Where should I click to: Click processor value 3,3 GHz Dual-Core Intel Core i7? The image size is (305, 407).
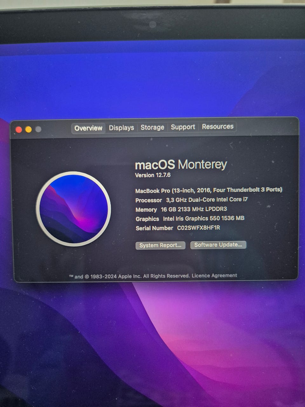click(207, 200)
